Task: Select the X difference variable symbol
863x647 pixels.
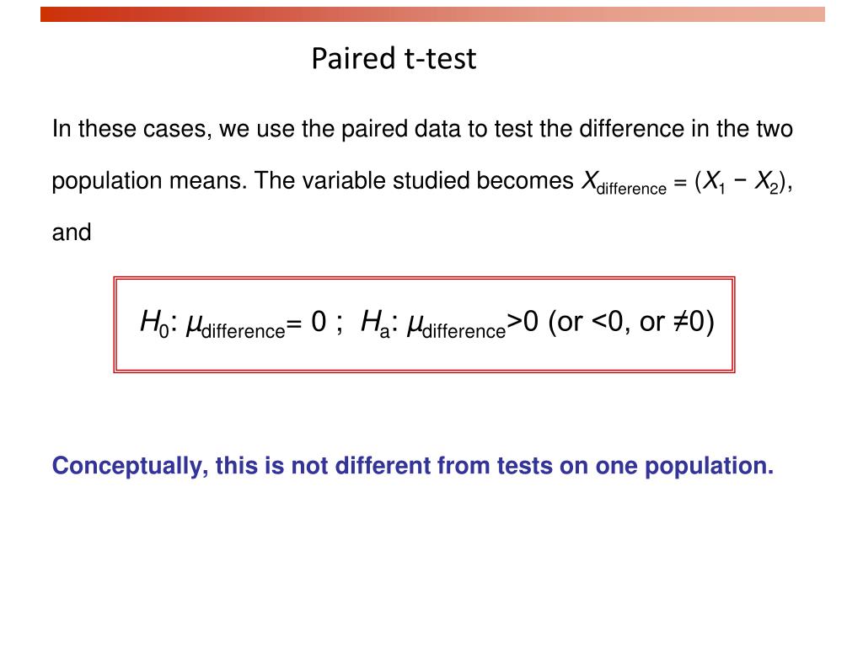Action: pyautogui.click(x=624, y=183)
